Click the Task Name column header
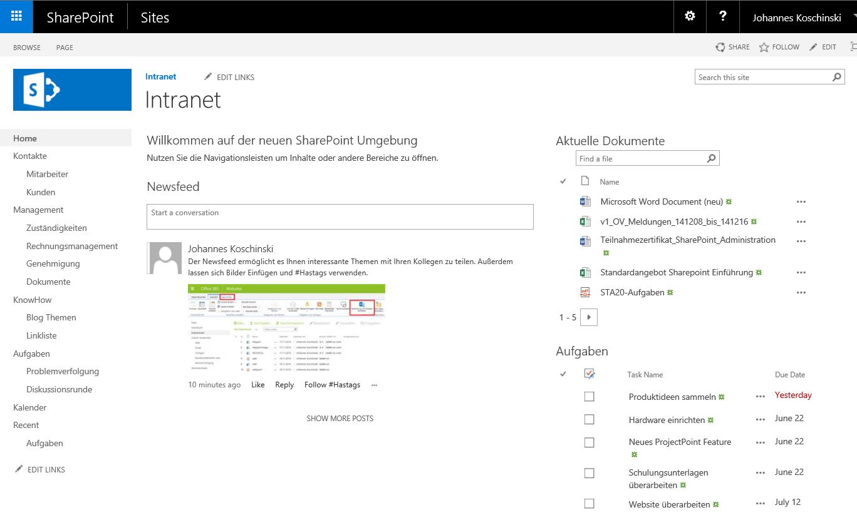Screen dimensions: 857x515 (645, 374)
